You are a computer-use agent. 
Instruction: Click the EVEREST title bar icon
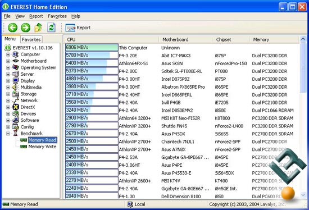point(6,7)
